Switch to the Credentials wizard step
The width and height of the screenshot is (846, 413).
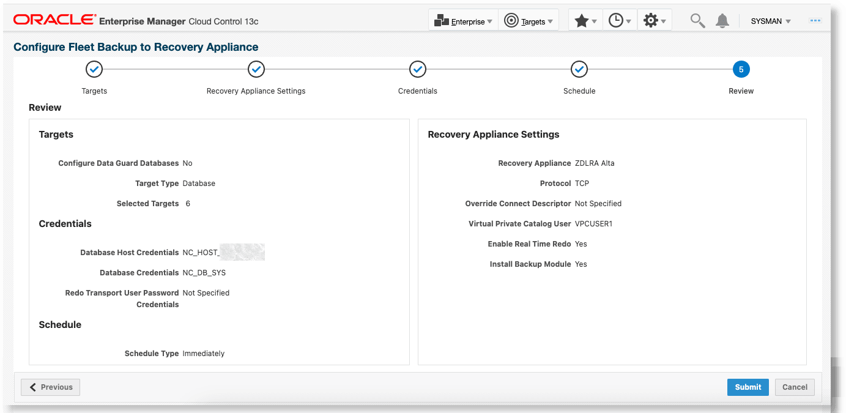coord(417,69)
